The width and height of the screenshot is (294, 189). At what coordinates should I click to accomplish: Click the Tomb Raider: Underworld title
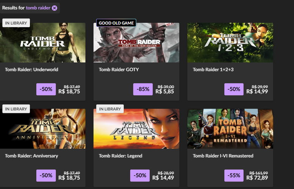(31, 70)
